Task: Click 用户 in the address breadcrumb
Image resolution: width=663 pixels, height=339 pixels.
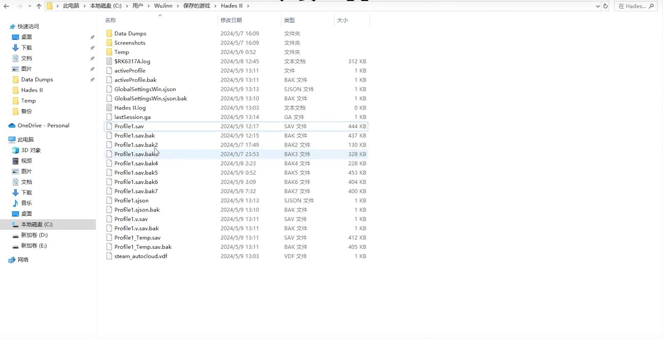Action: tap(138, 6)
